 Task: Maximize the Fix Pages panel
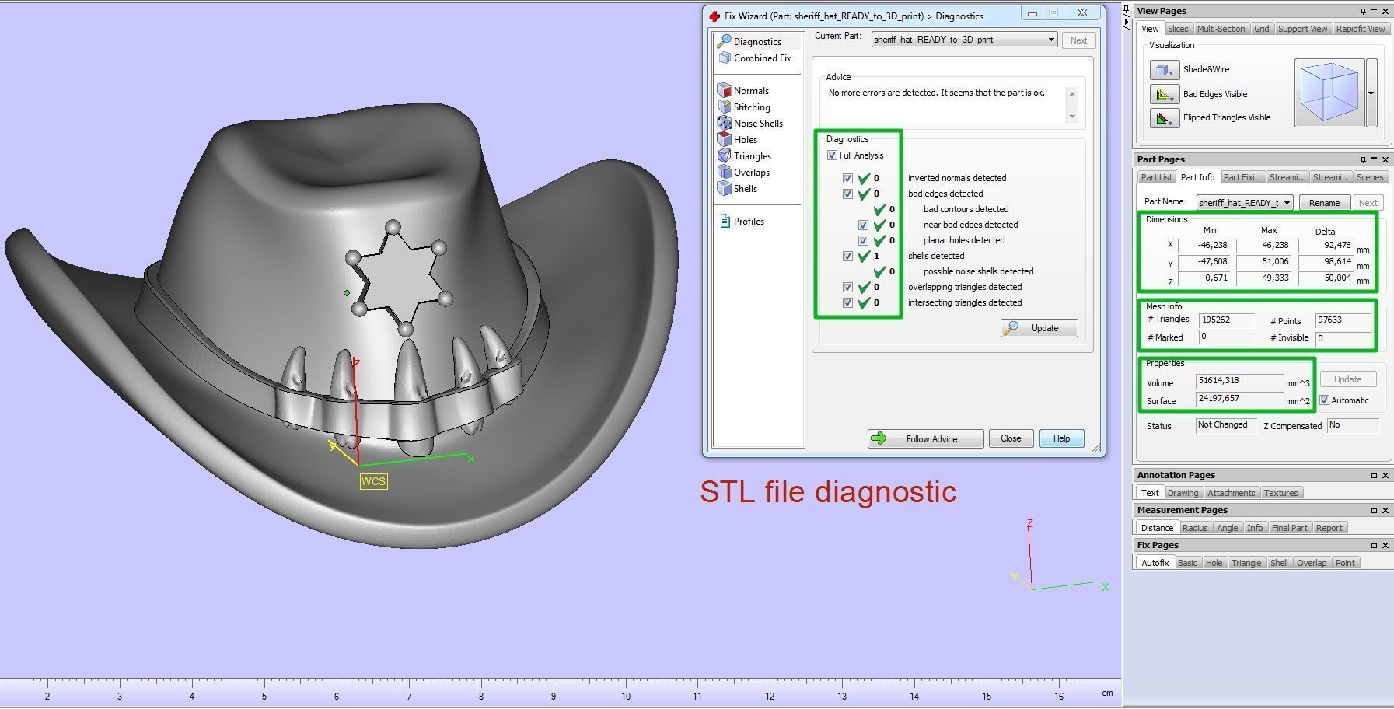[x=1374, y=545]
